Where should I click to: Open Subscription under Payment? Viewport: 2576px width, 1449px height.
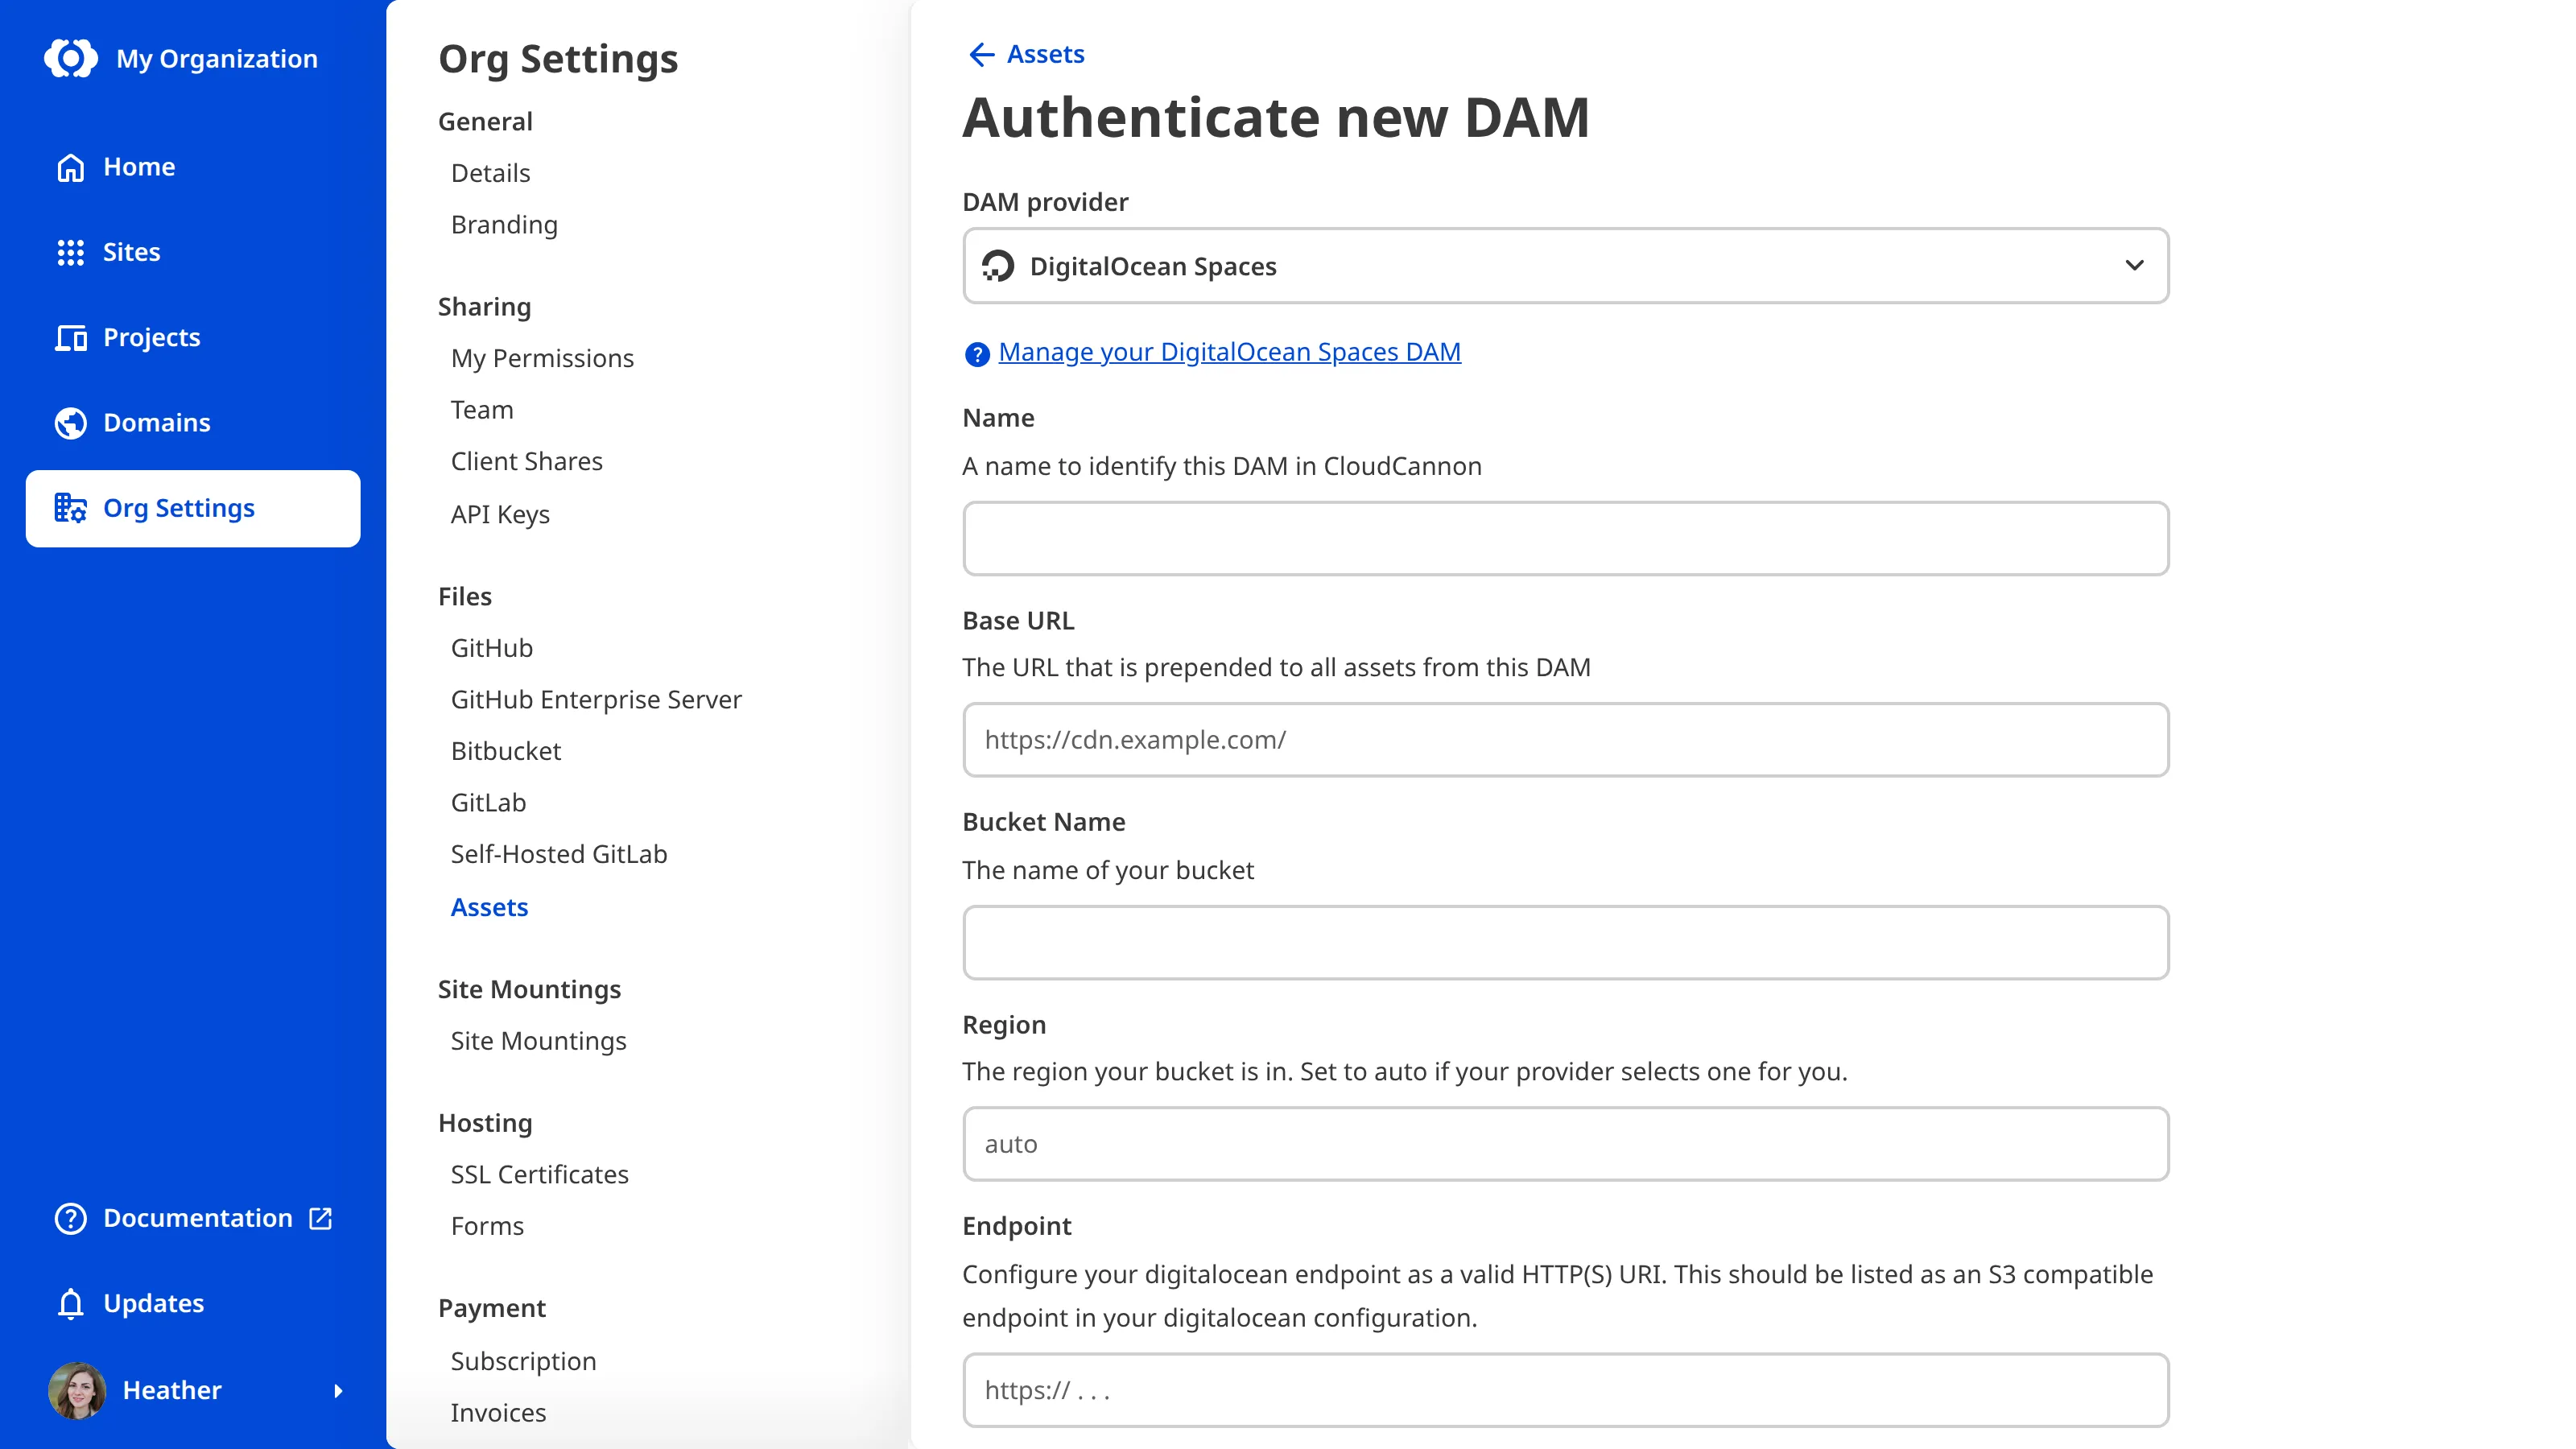(523, 1361)
